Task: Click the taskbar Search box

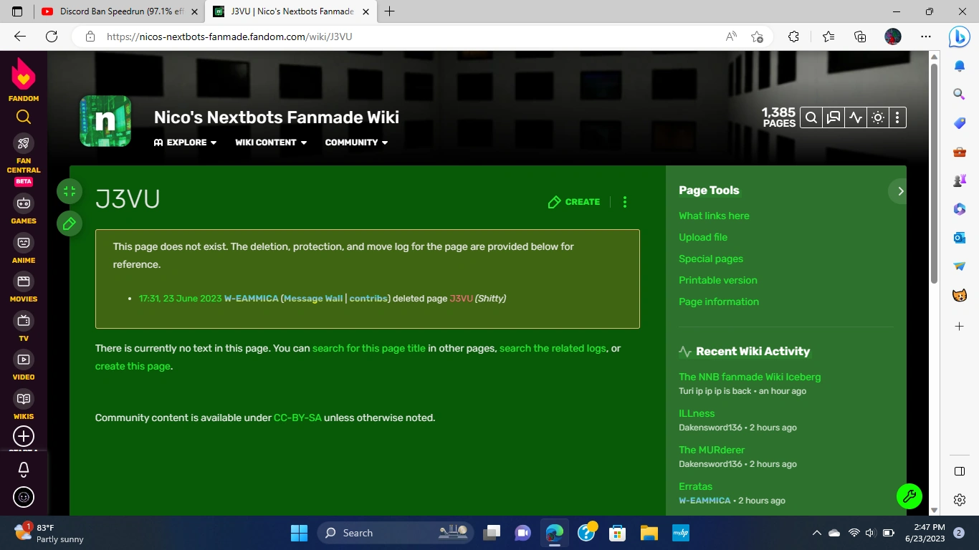Action: (x=396, y=533)
